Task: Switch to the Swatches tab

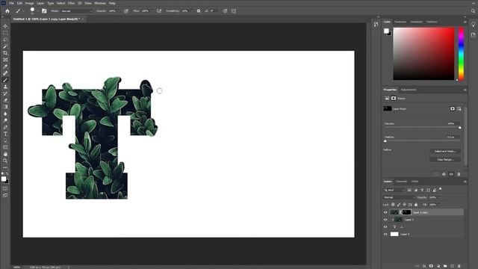Action: coord(400,22)
